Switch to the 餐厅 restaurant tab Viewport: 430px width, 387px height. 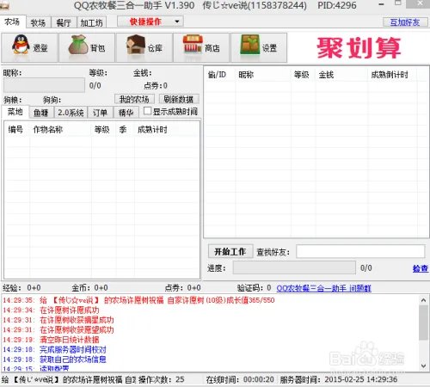point(64,22)
